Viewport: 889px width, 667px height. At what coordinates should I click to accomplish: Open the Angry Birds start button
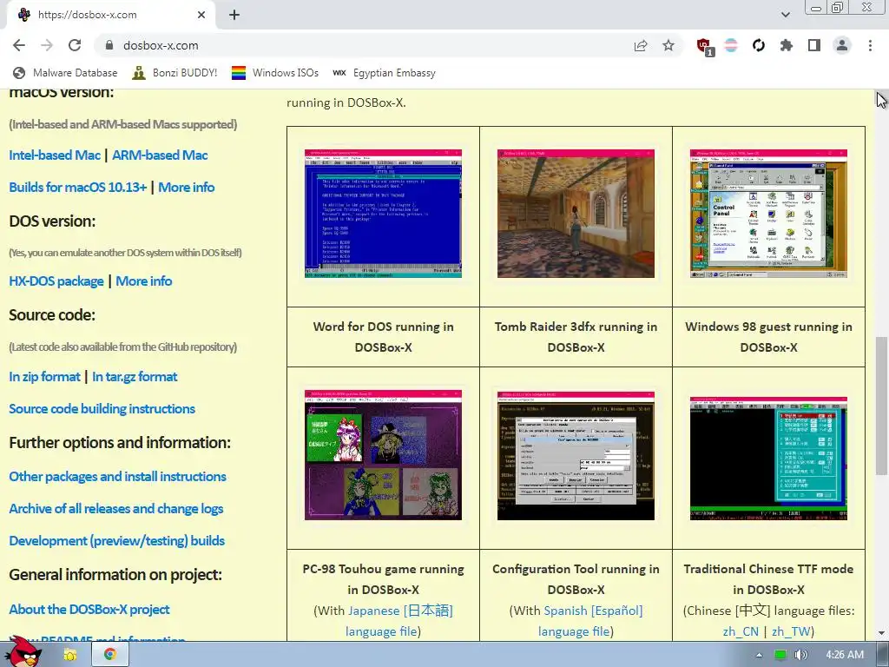[23, 652]
